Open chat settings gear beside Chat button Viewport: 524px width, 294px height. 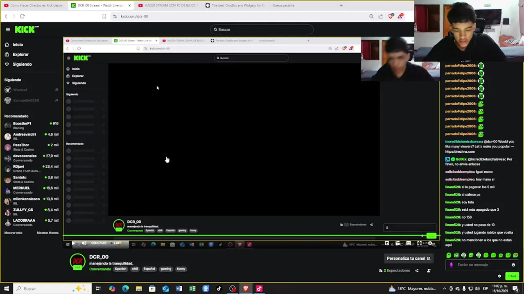tap(499, 276)
